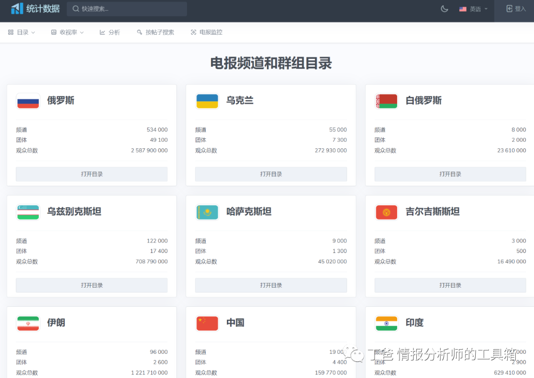Screen dimensions: 534x378
Task: Click the 中国 card title
Action: pyautogui.click(x=235, y=323)
